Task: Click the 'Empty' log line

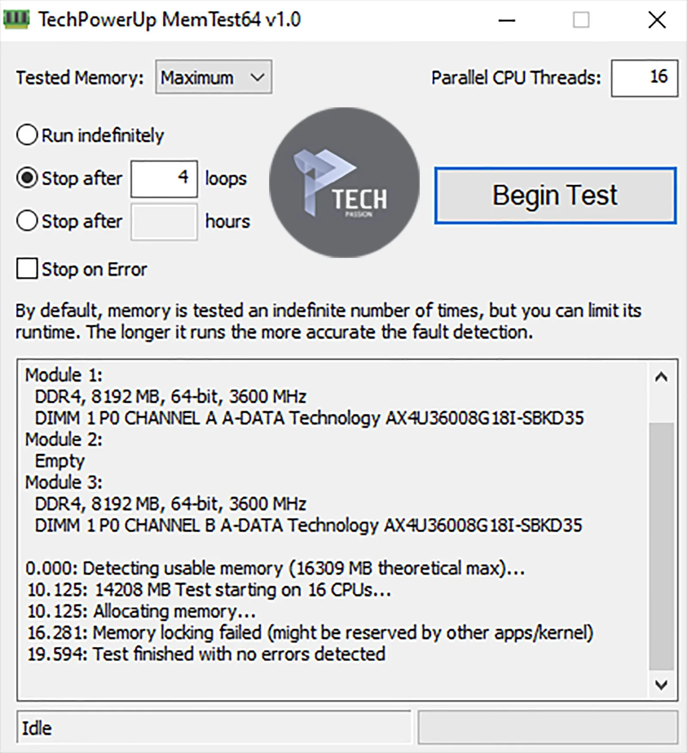Action: (x=60, y=462)
